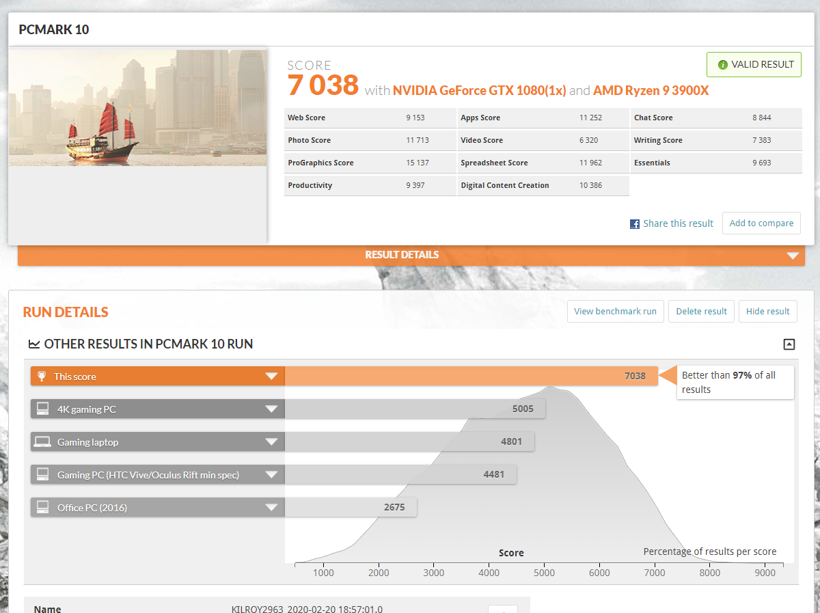Viewport: 820px width, 613px height.
Task: Collapse the Other Results in PCMark 10 Run section
Action: click(789, 344)
